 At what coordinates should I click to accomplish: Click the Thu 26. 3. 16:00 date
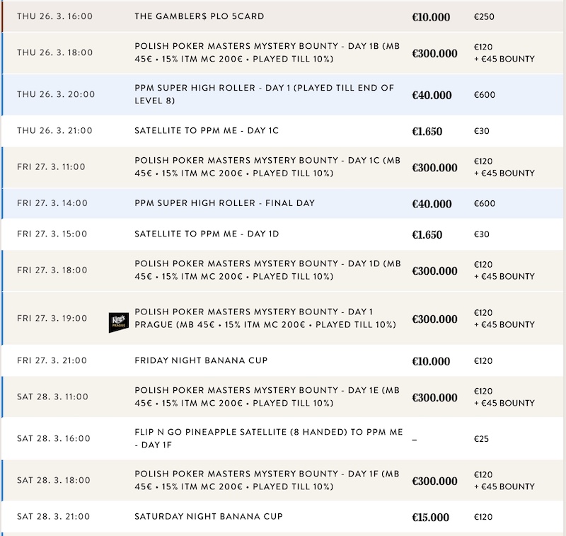54,16
